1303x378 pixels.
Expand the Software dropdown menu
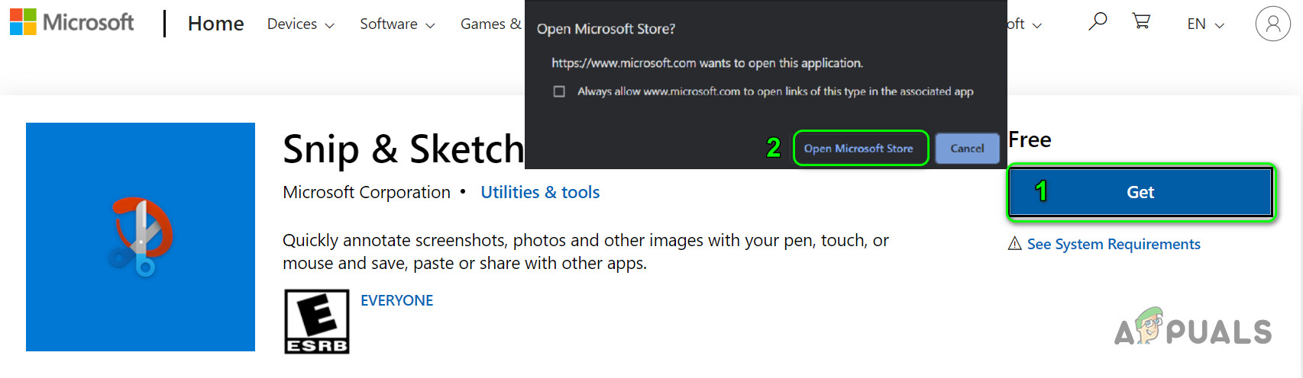pyautogui.click(x=397, y=24)
